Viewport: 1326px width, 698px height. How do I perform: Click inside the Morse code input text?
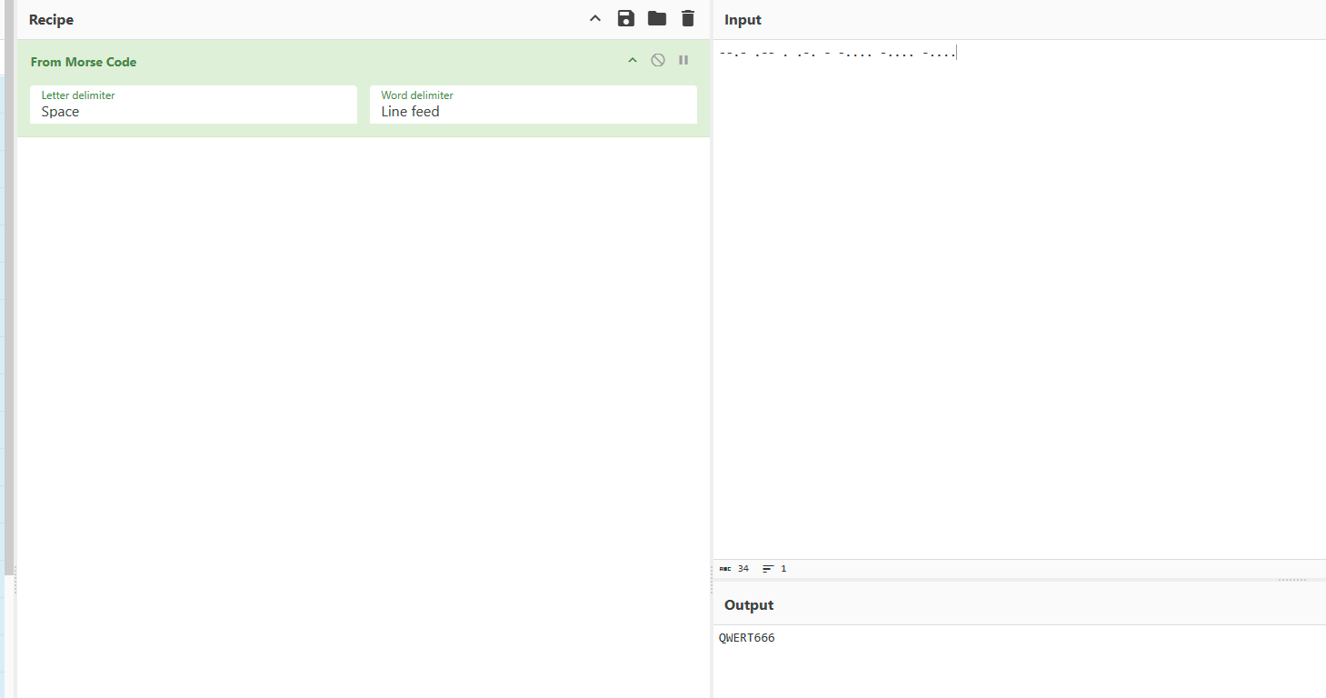click(x=837, y=54)
